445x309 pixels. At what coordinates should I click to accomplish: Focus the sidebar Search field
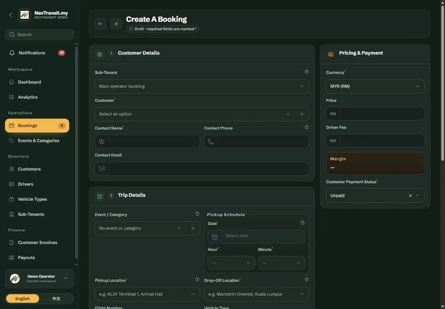40,35
